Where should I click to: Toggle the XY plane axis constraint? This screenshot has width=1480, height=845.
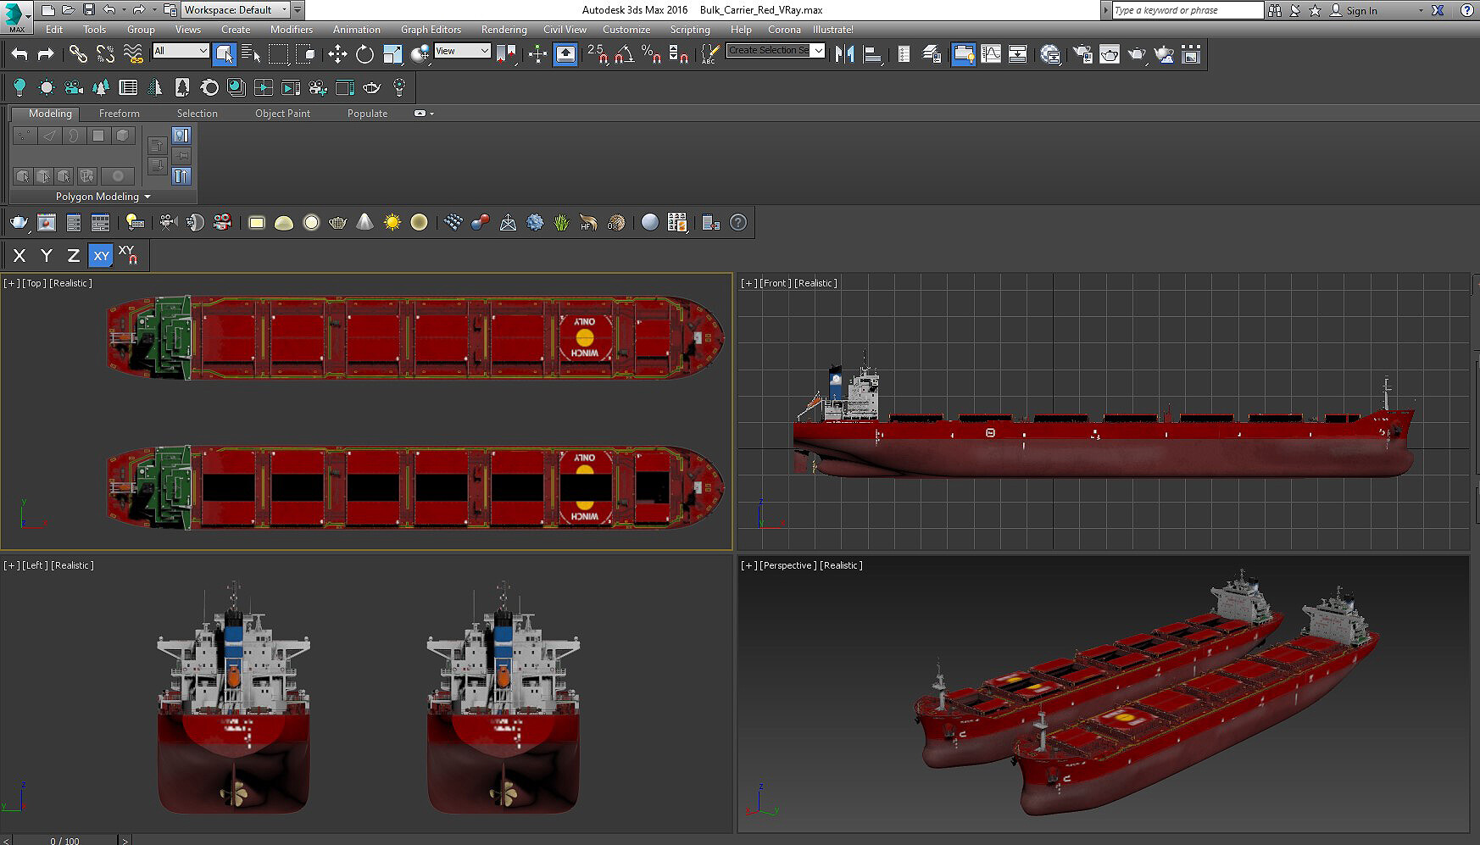tap(101, 255)
